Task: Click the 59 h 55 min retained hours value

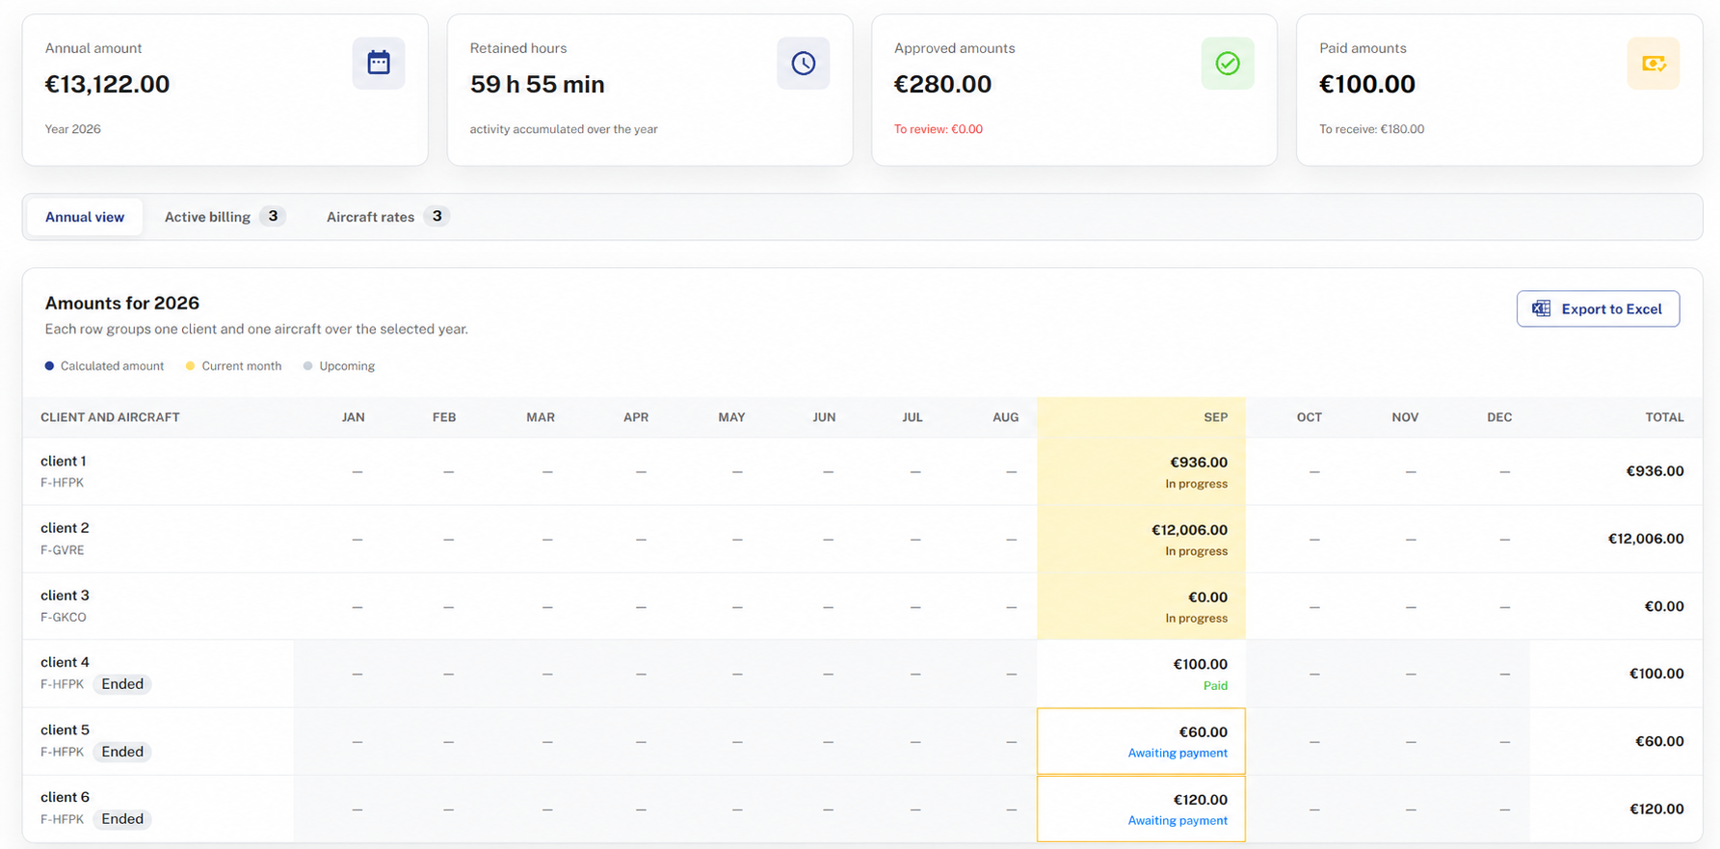Action: [x=537, y=85]
